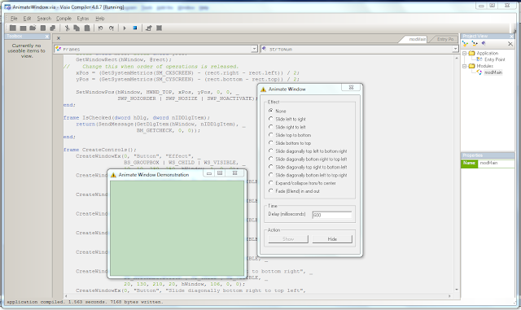The image size is (521, 310).
Task: Click warning icon in Animate Window Demonstration title
Action: pos(113,175)
